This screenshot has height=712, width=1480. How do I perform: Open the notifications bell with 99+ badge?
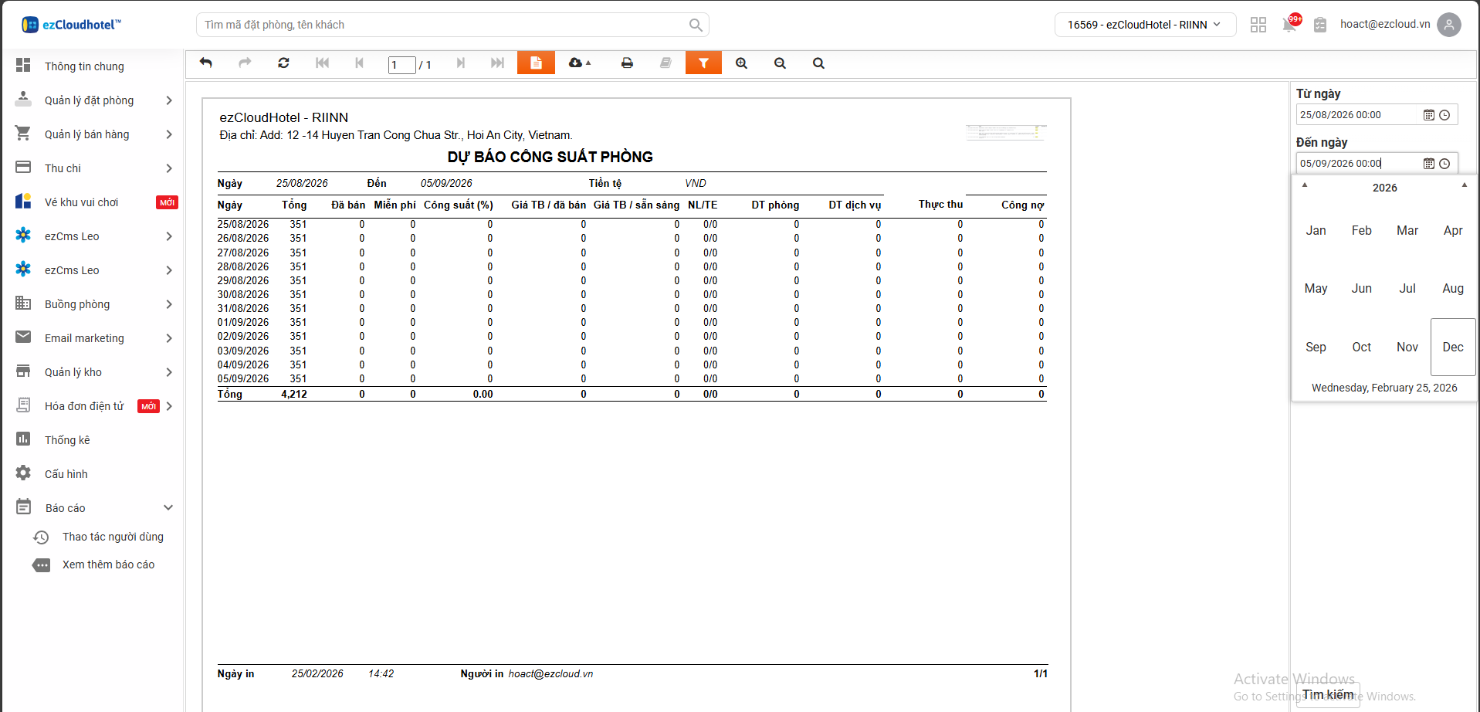(1289, 25)
